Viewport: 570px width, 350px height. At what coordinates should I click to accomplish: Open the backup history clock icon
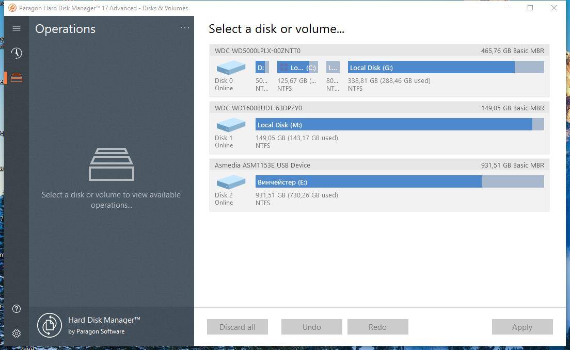(17, 53)
